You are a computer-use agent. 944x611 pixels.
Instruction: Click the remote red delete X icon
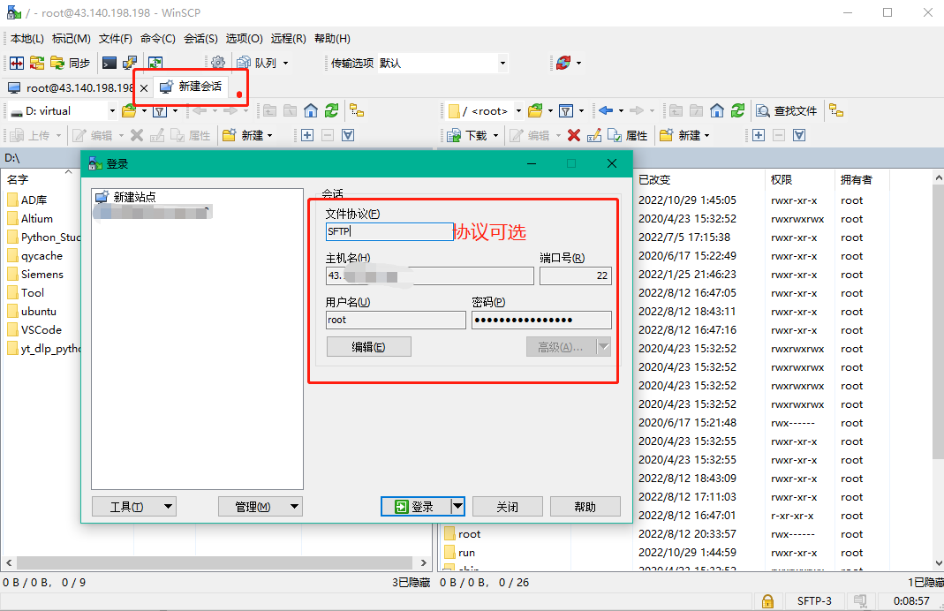(x=574, y=135)
